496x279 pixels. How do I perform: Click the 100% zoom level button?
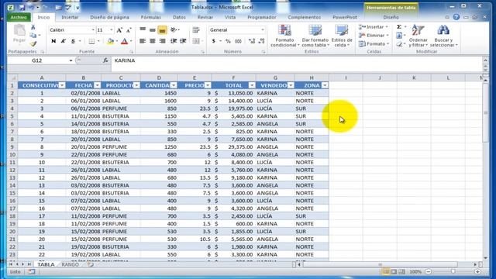(x=415, y=272)
